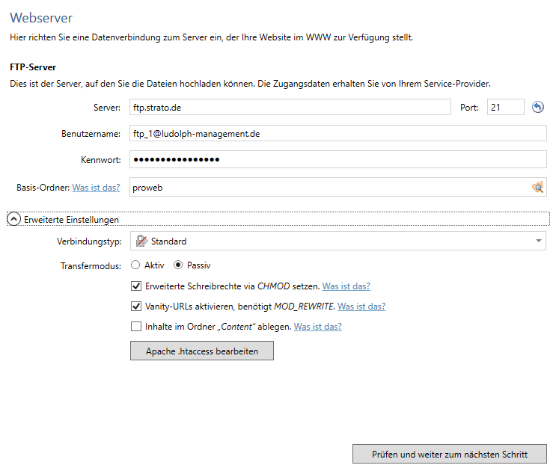Open 'Was ist das?' help for CHMOD

click(346, 286)
